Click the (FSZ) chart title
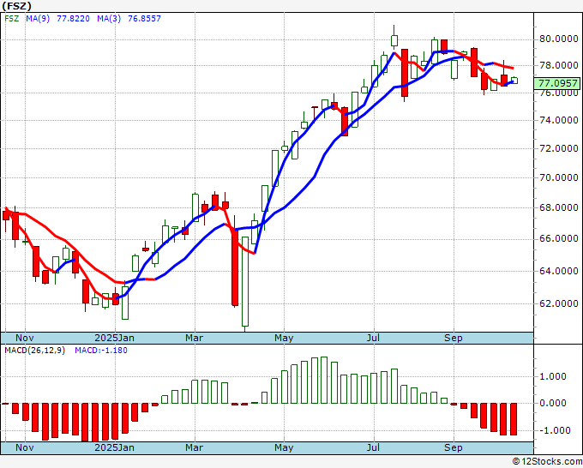583x468 pixels. tap(17, 6)
